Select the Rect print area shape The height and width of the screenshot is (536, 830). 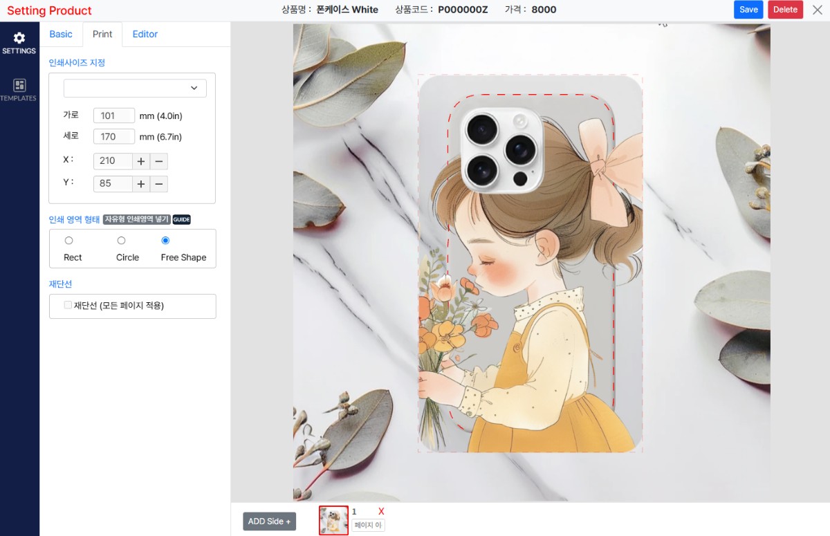(68, 241)
